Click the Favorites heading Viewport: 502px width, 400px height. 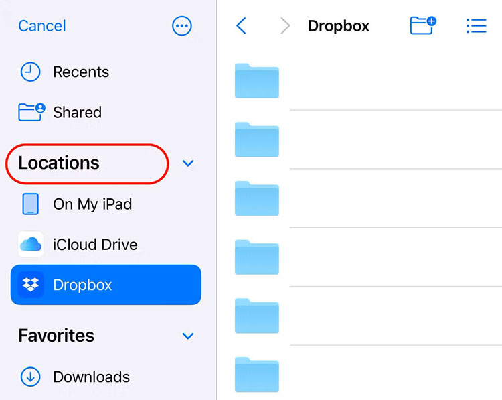coord(56,336)
